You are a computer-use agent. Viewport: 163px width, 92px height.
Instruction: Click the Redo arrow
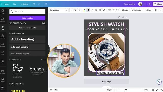39,4
